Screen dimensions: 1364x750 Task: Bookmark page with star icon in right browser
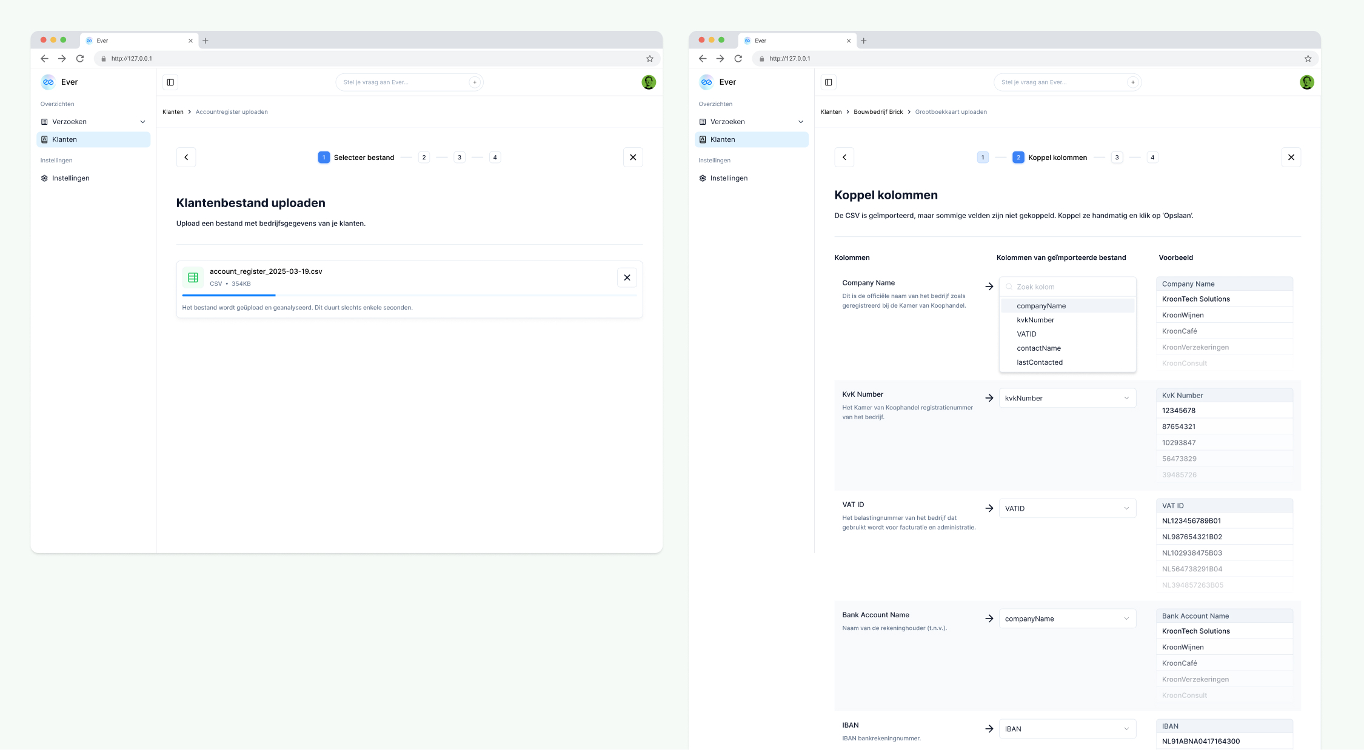pyautogui.click(x=1308, y=59)
